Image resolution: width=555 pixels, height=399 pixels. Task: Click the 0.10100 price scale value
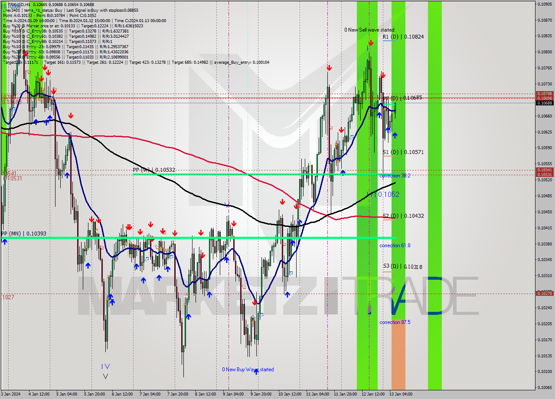545,371
